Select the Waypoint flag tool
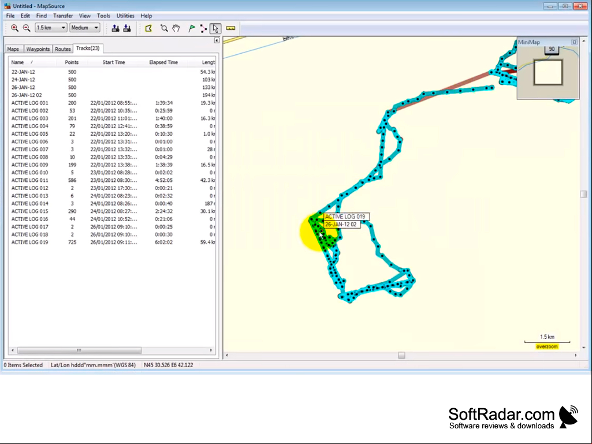Screen dimensions: 592x444 [x=191, y=28]
